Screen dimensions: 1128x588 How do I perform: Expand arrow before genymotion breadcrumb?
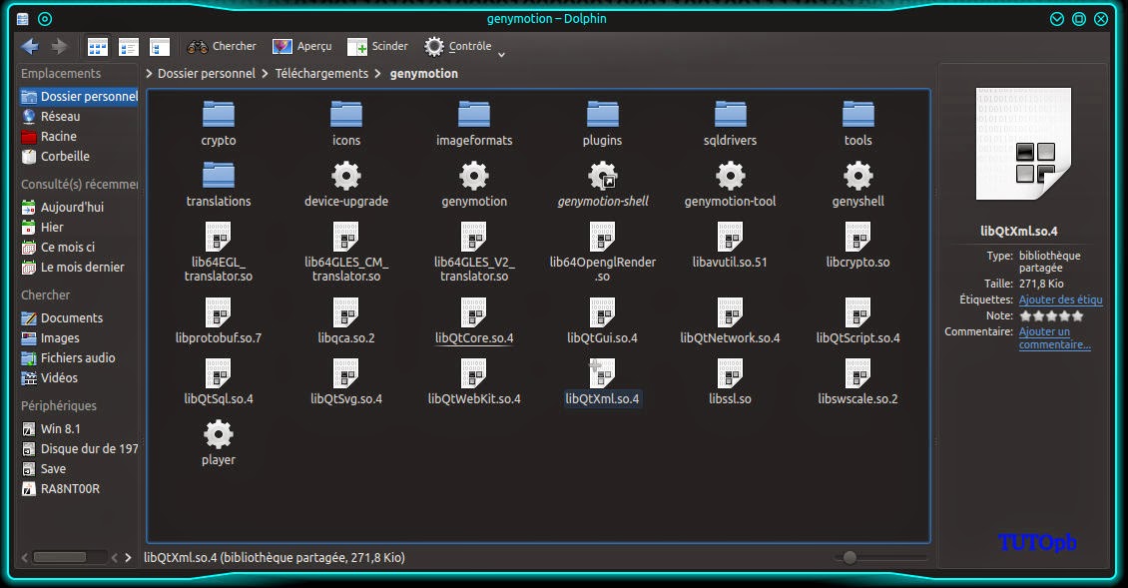378,74
